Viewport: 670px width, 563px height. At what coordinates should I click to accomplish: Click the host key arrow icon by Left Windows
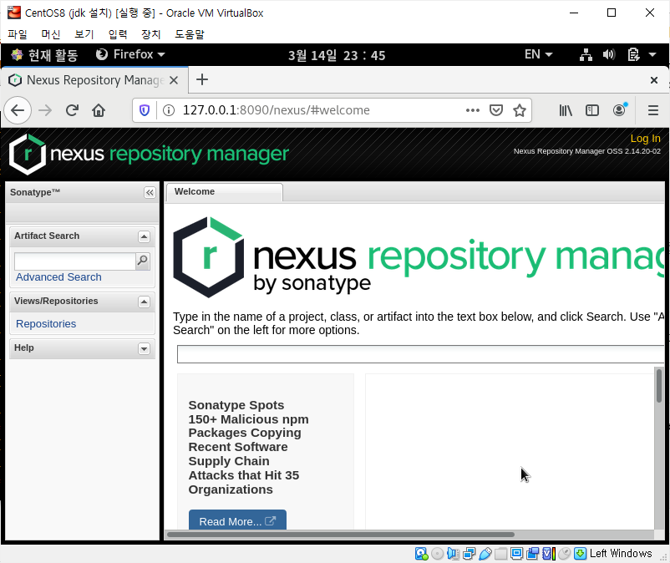[581, 554]
